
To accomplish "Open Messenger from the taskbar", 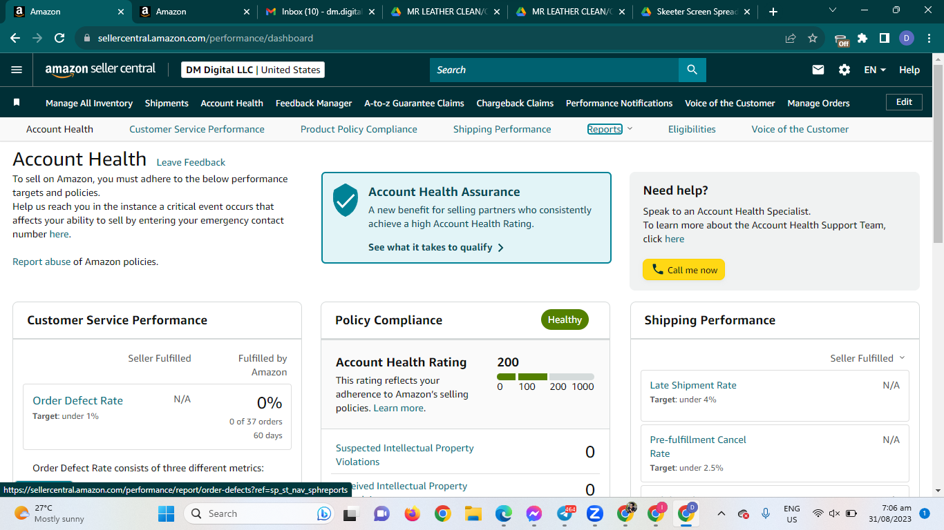I will point(534,513).
